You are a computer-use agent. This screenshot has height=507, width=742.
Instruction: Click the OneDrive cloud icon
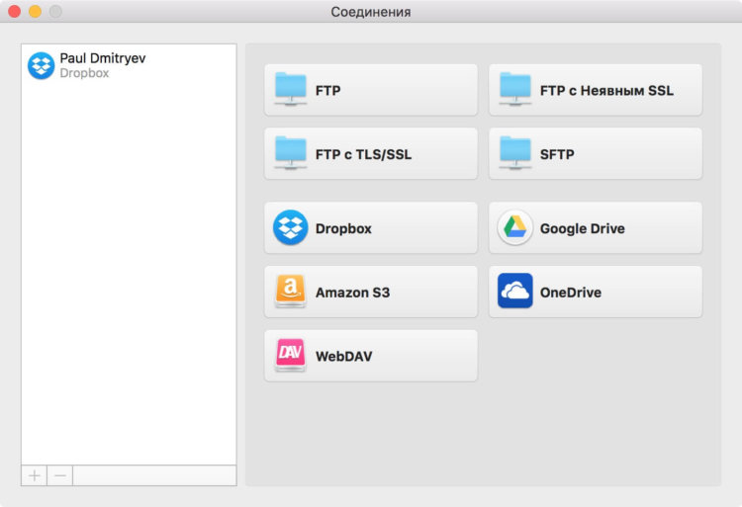coord(514,292)
